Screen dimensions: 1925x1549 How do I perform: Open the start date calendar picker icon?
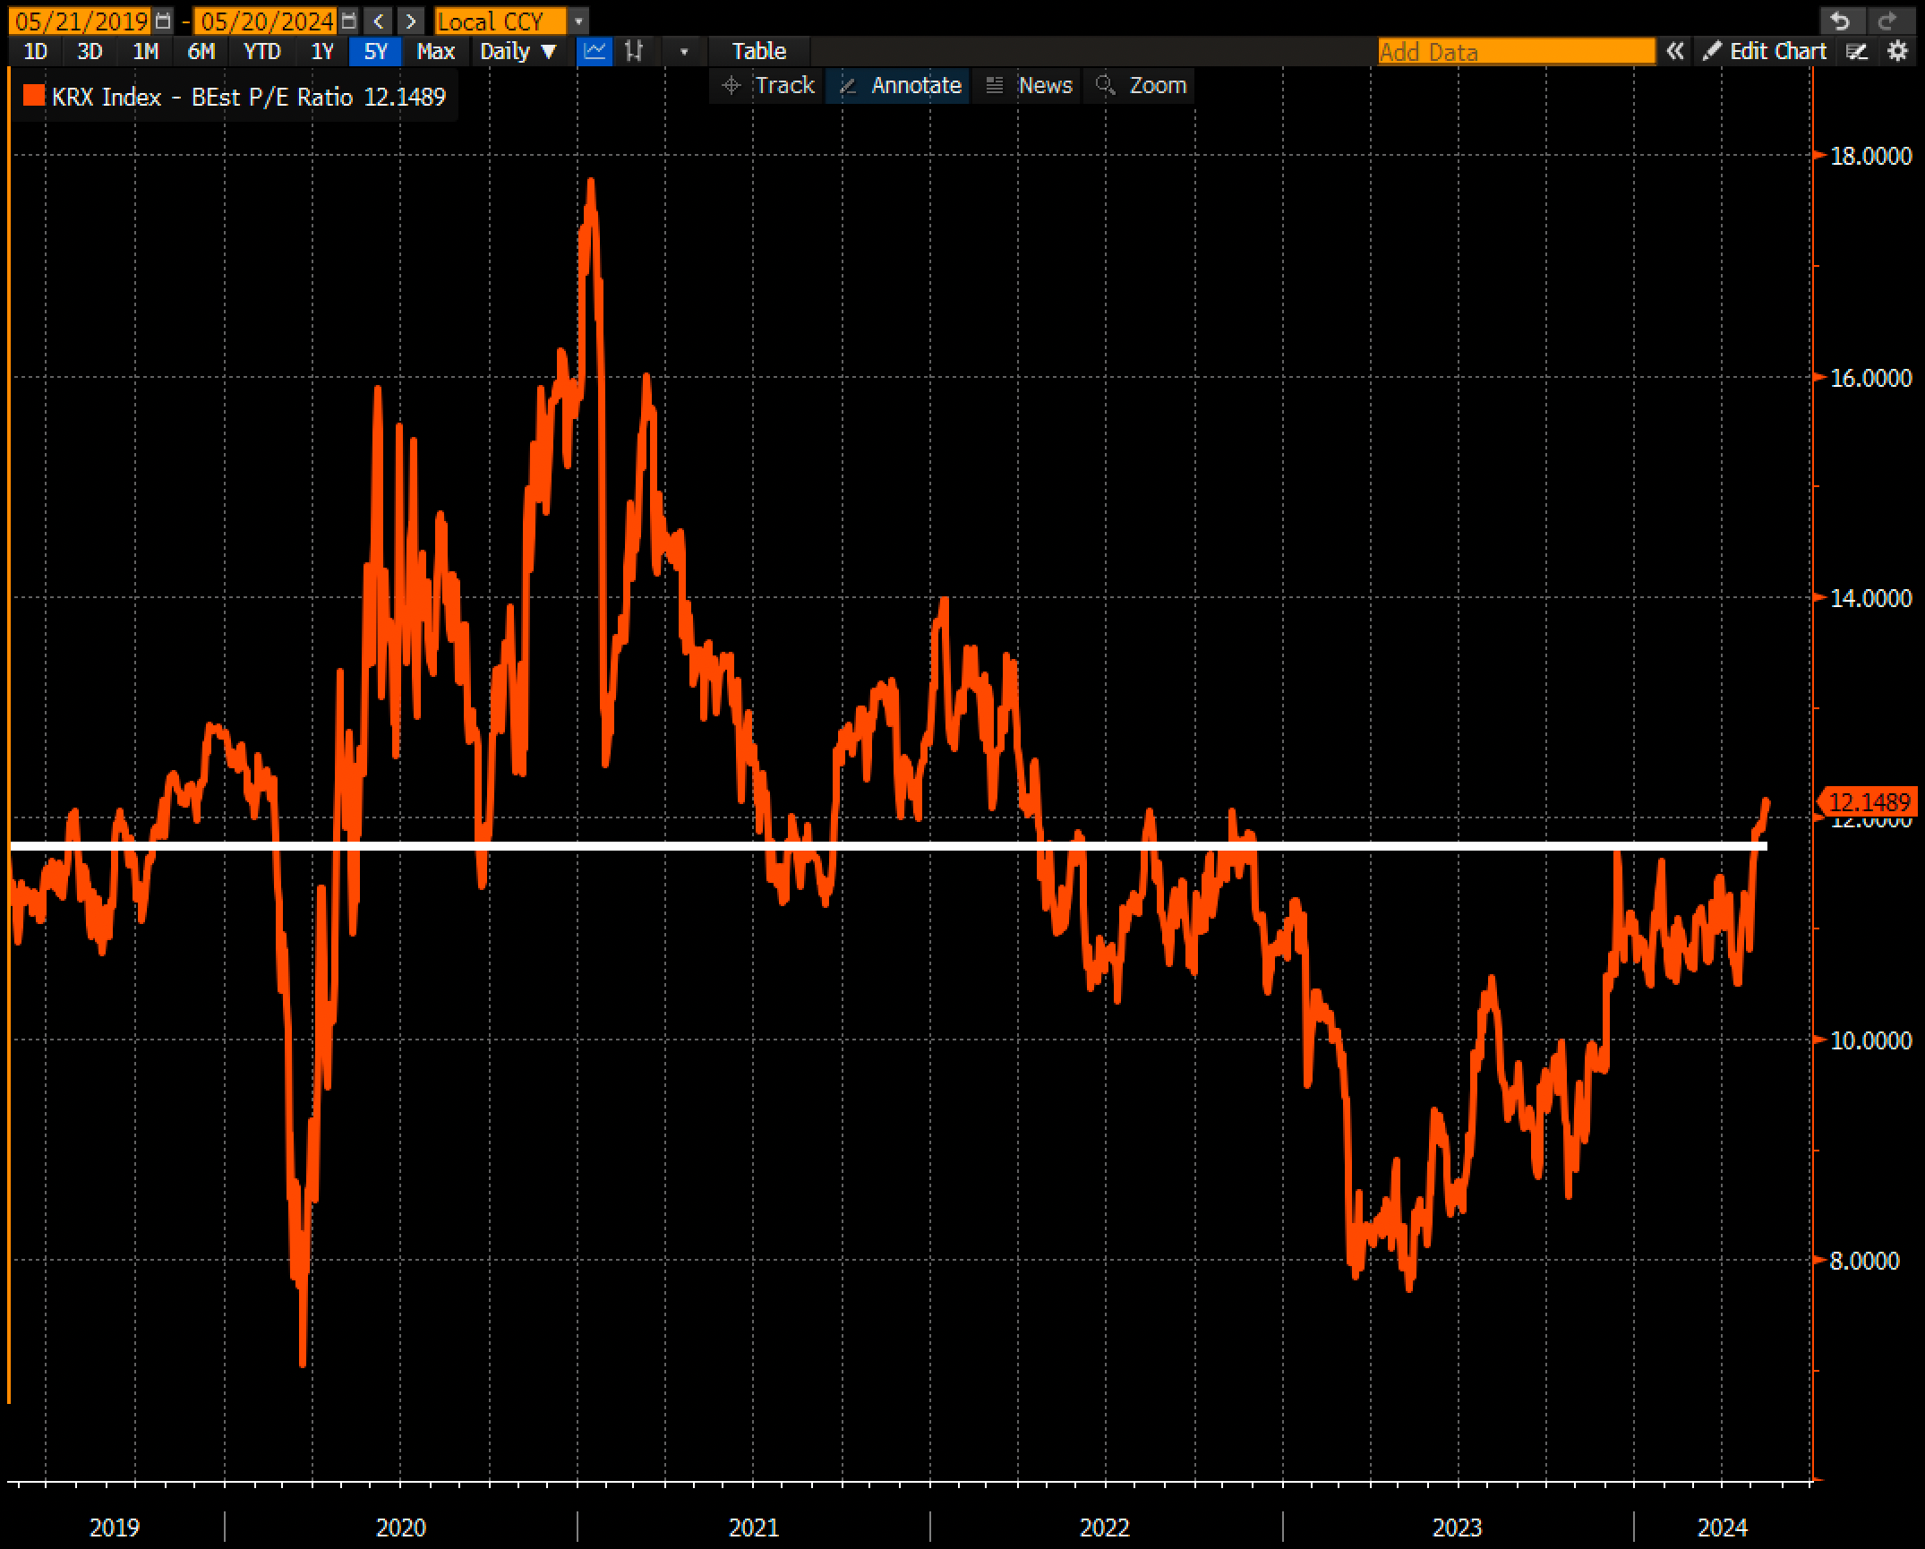(x=163, y=21)
